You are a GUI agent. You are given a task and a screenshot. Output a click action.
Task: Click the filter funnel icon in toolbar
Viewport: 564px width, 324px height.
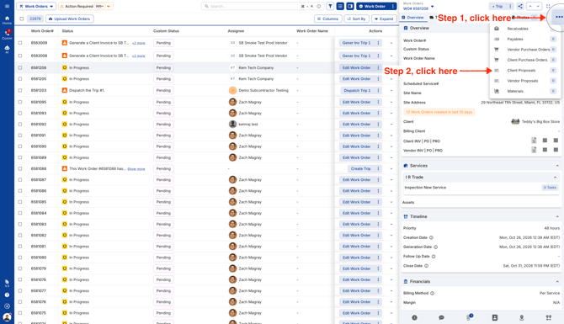pyautogui.click(x=330, y=6)
